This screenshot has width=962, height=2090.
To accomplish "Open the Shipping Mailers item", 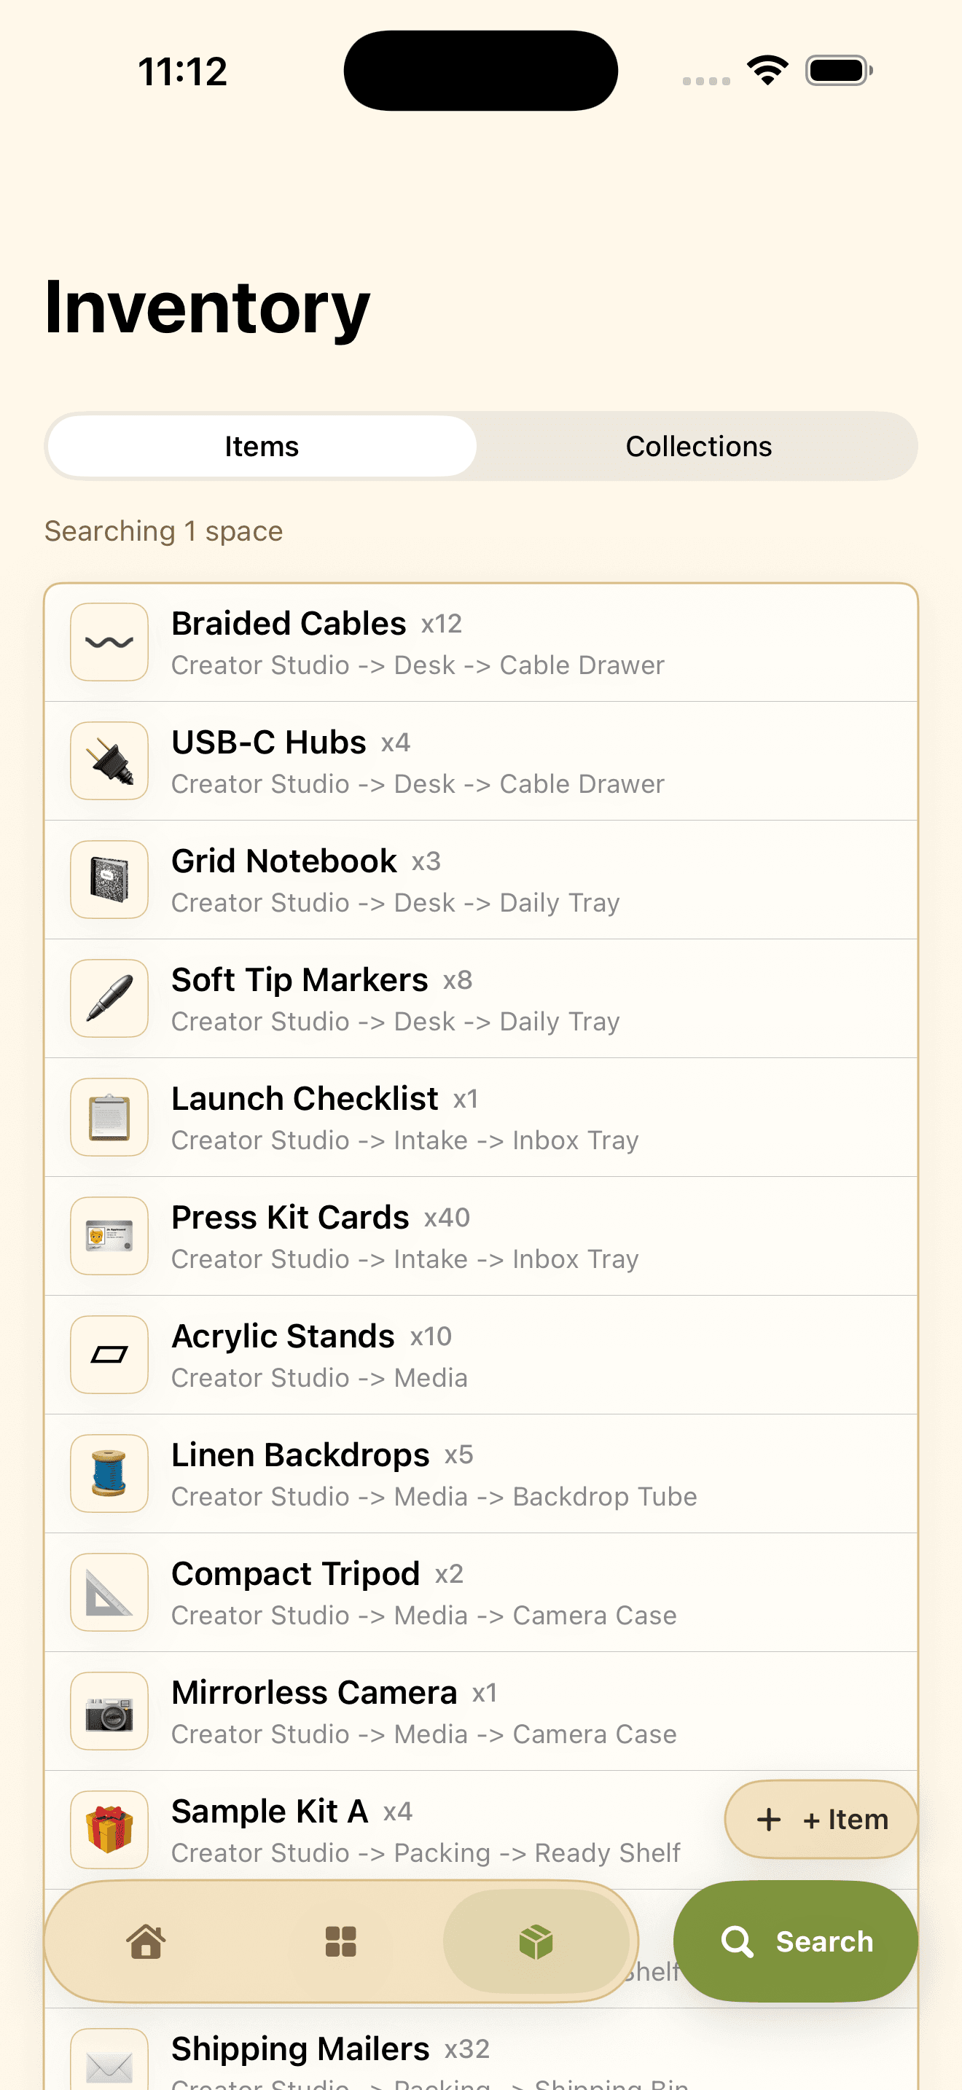I will pyautogui.click(x=481, y=2049).
